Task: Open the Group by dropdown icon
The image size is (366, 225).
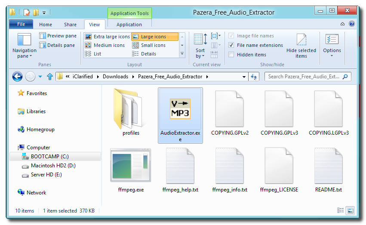Action: pos(215,36)
